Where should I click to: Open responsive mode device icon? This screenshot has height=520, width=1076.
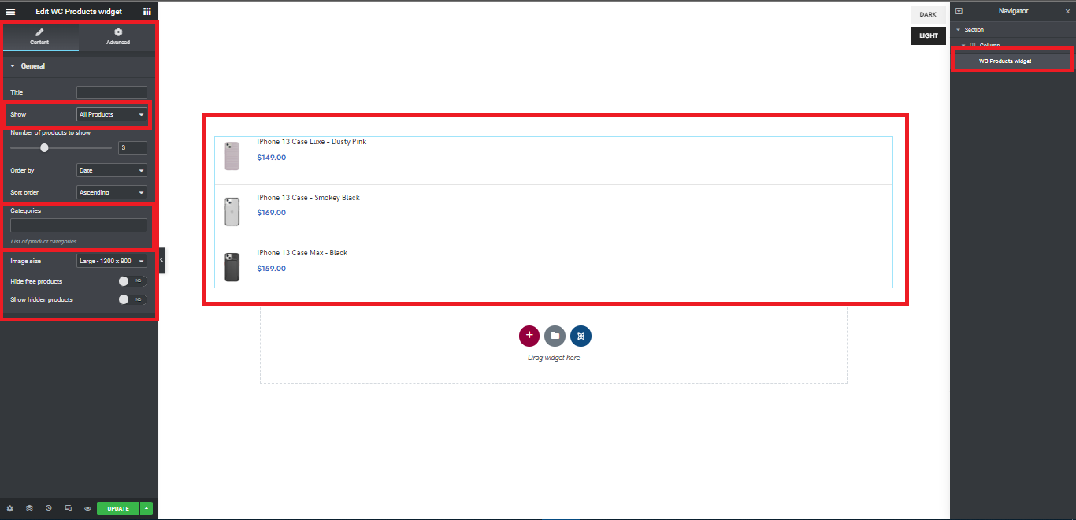[69, 508]
